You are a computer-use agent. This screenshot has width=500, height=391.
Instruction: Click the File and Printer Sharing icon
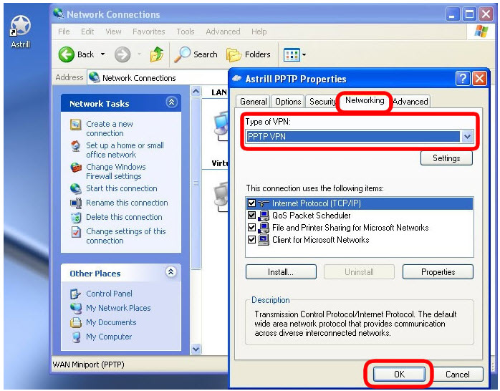(264, 228)
